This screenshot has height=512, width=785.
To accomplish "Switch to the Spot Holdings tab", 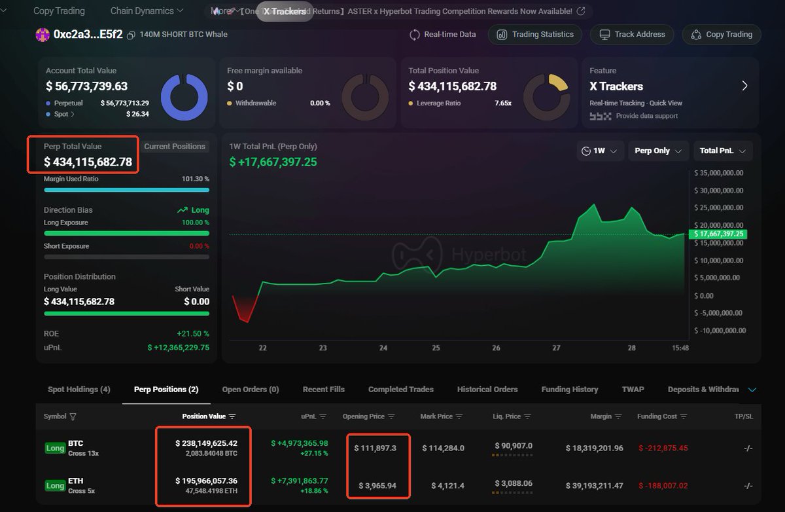I will click(x=78, y=390).
